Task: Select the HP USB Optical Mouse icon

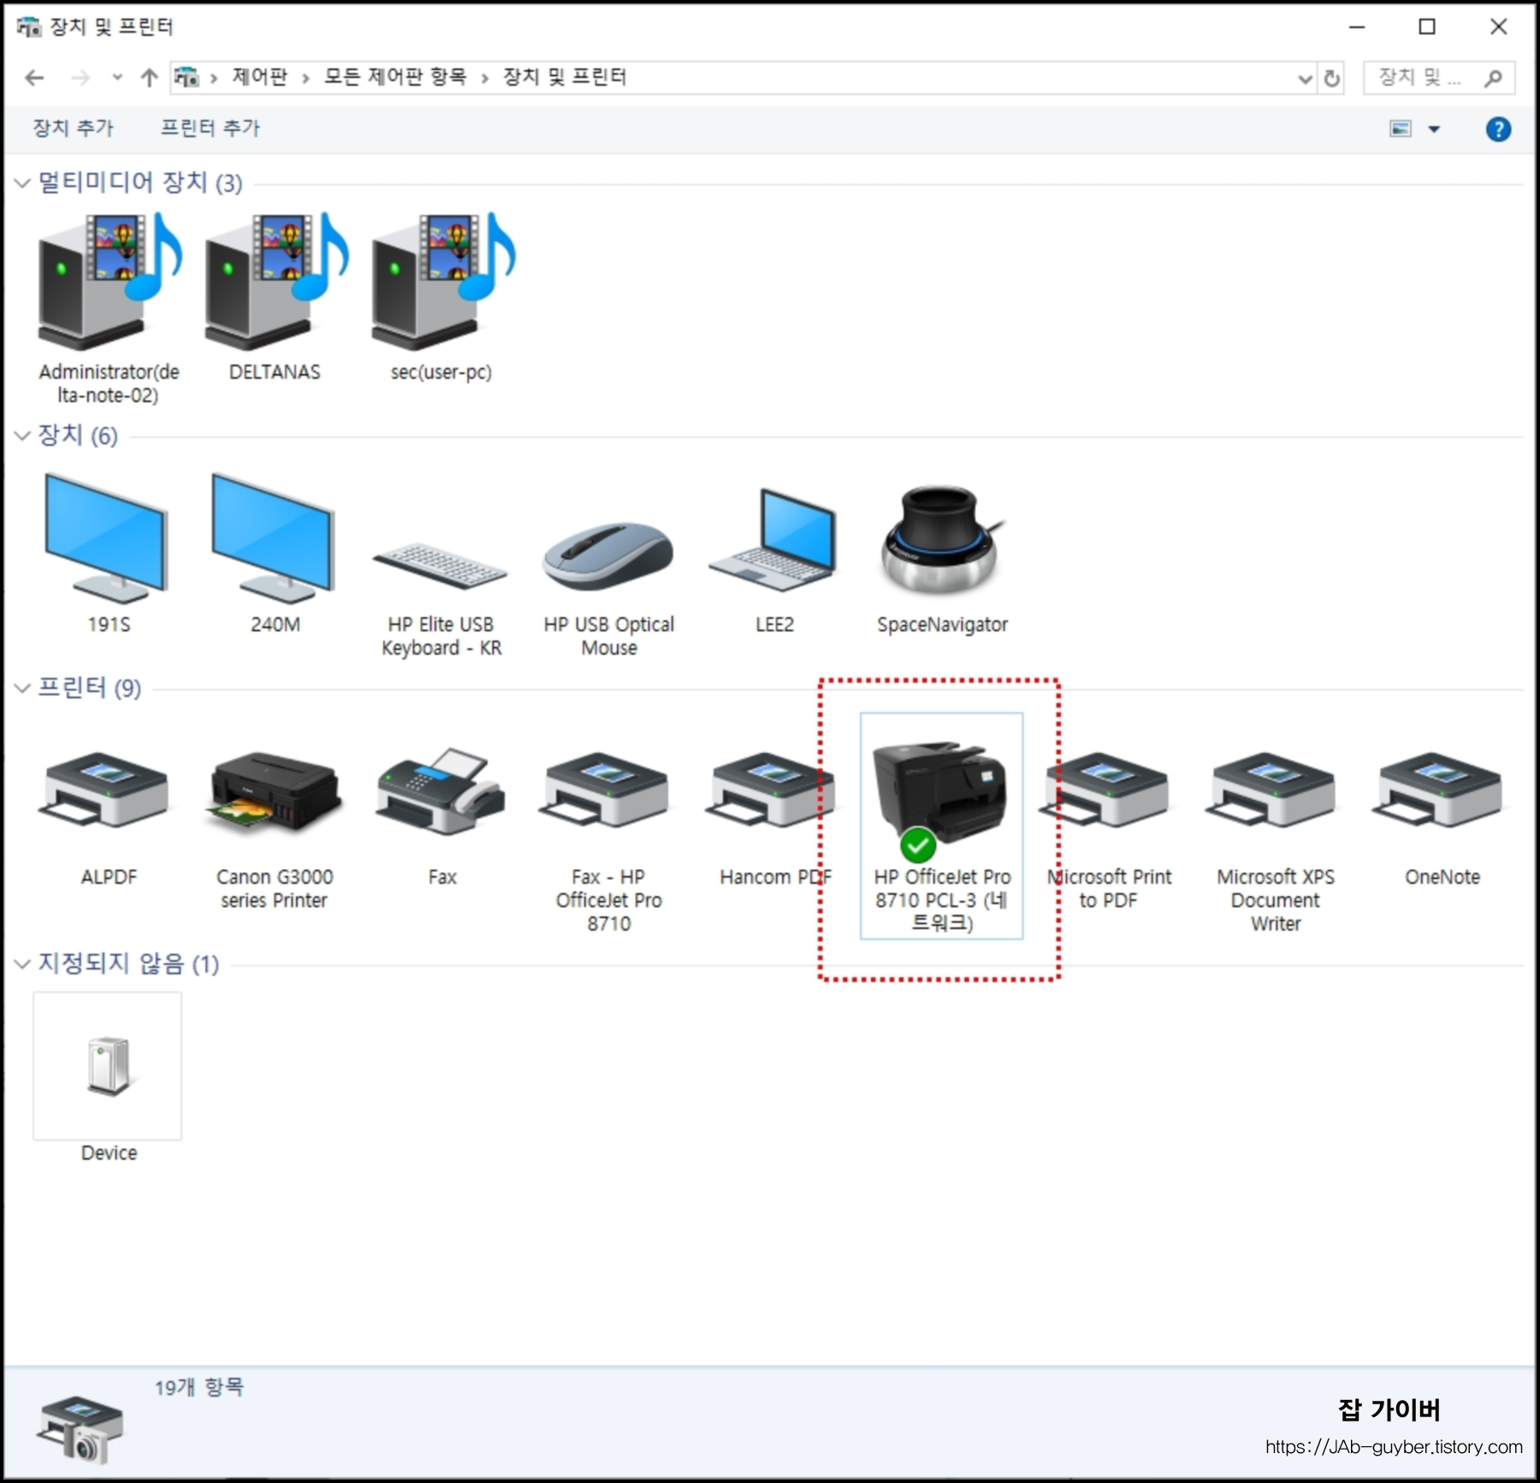Action: pyautogui.click(x=608, y=556)
